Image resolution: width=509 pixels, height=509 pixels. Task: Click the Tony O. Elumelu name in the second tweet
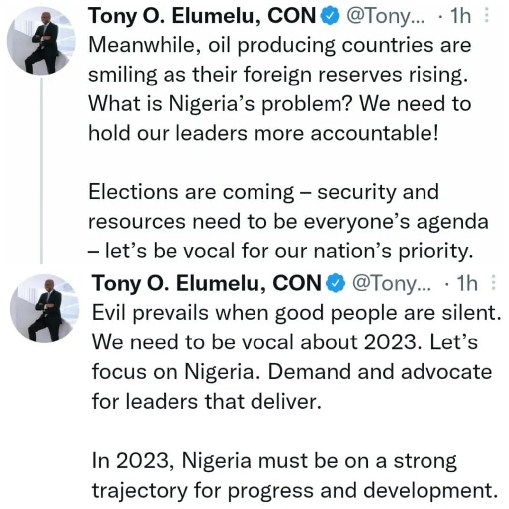click(x=207, y=283)
